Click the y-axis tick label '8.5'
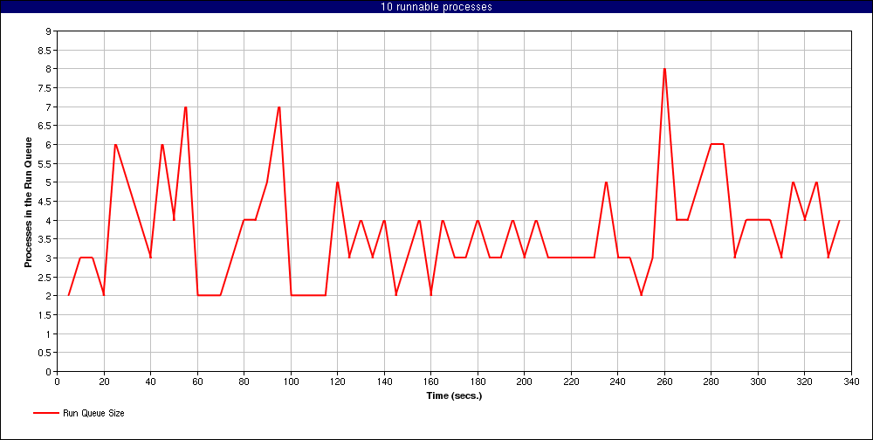This screenshot has height=440, width=873. (x=45, y=51)
